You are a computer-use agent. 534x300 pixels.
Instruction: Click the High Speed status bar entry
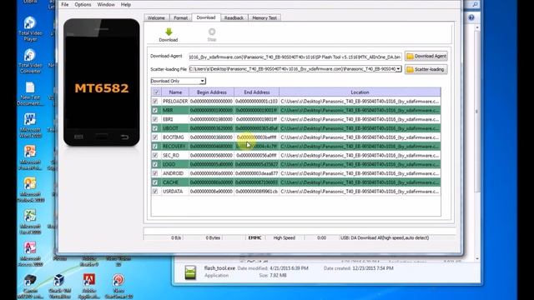[x=285, y=237]
